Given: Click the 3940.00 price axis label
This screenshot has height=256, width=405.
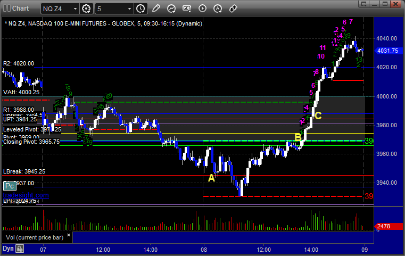Looking at the screenshot, I should (387, 183).
